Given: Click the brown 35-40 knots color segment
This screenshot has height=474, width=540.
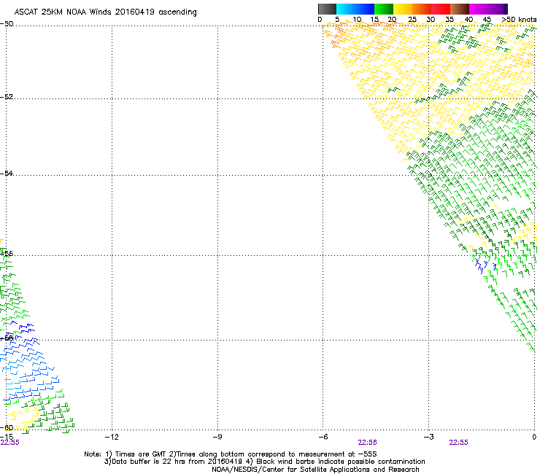Looking at the screenshot, I should tap(460, 9).
